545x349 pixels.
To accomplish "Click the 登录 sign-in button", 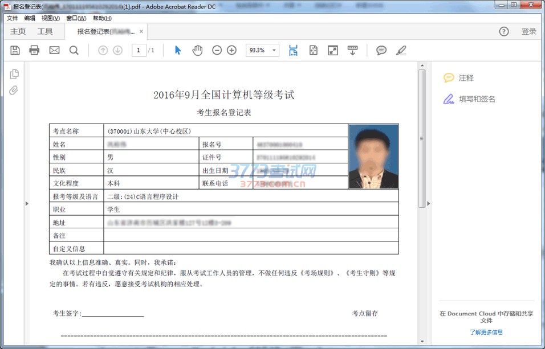I will (x=528, y=31).
